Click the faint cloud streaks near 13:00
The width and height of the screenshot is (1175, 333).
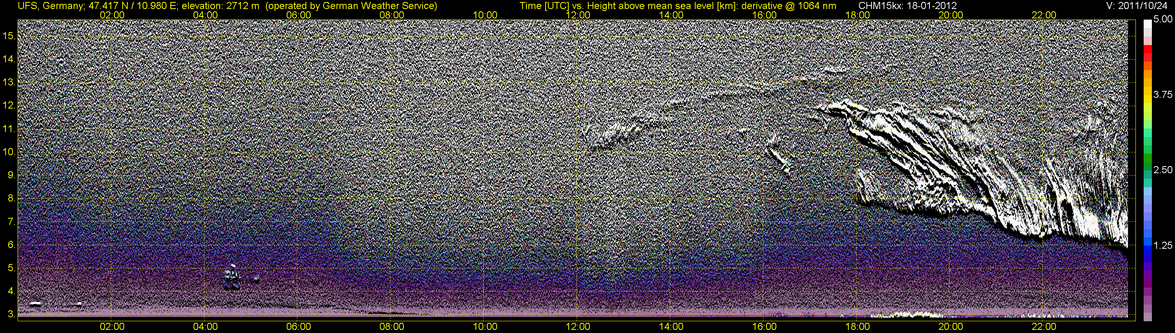[625, 132]
